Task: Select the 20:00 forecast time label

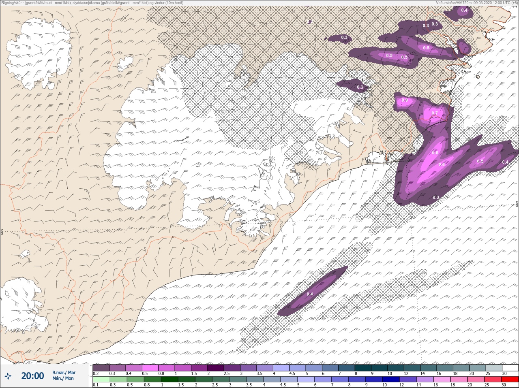Action: click(32, 376)
